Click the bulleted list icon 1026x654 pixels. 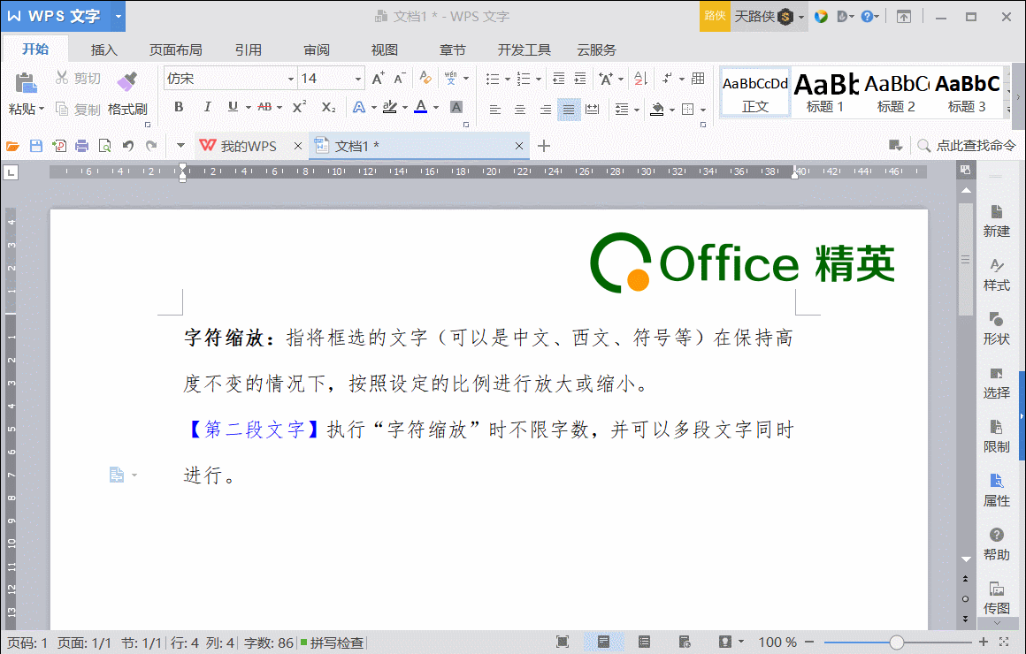tap(493, 79)
